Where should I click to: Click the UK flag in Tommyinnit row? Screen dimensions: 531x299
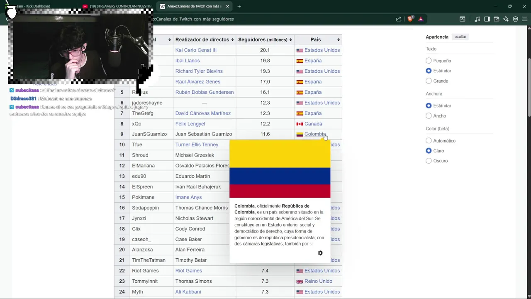pyautogui.click(x=300, y=282)
